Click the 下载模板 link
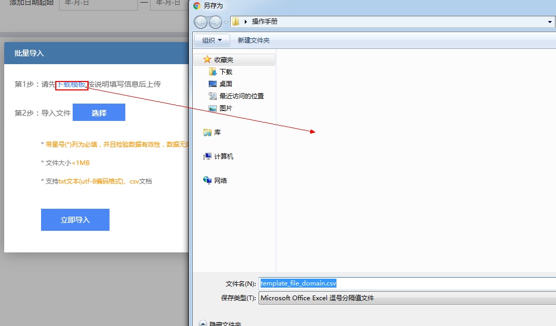The image size is (556, 326). [72, 85]
